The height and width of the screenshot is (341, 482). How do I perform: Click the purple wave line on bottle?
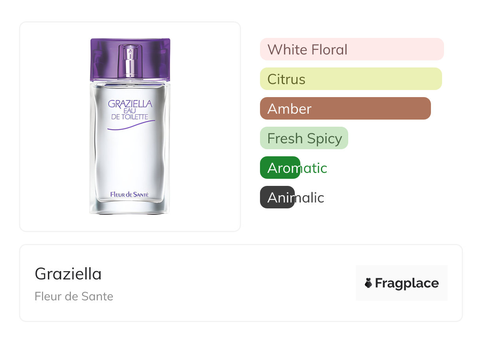point(131,126)
